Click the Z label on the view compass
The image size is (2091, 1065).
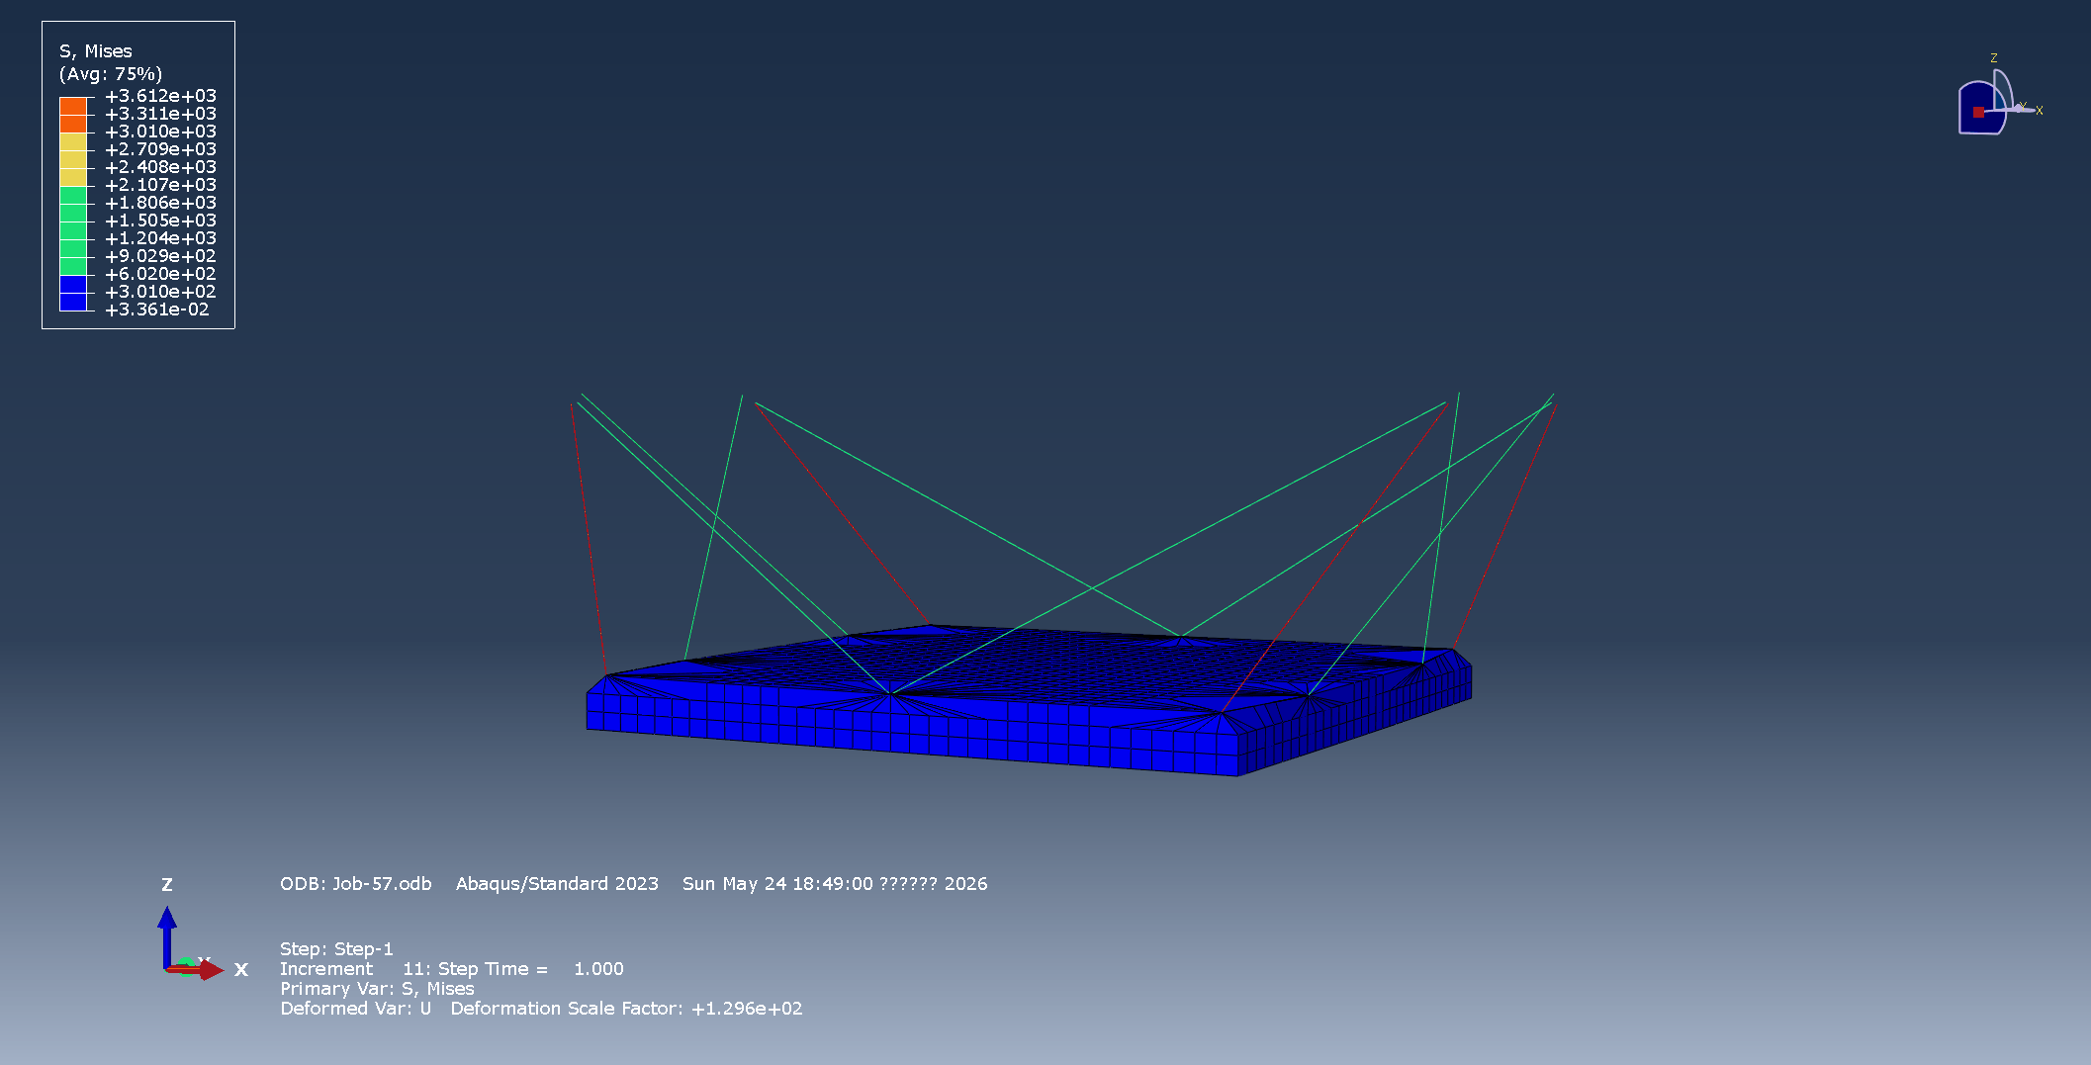click(1994, 58)
